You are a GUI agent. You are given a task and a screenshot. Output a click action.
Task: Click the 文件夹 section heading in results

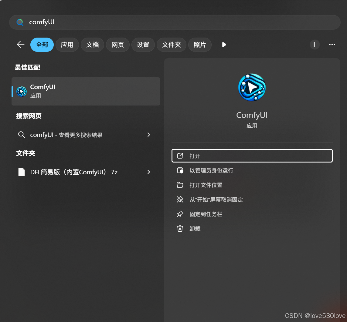pyautogui.click(x=26, y=153)
